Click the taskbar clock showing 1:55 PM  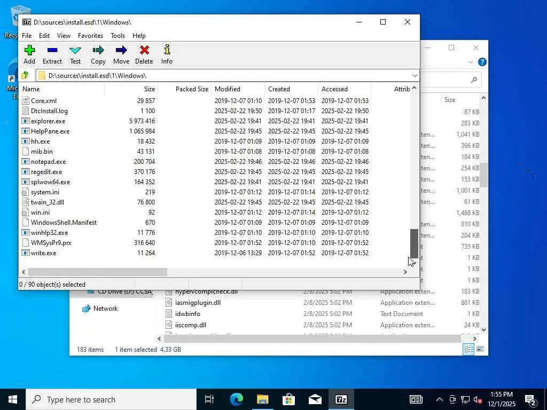point(501,399)
